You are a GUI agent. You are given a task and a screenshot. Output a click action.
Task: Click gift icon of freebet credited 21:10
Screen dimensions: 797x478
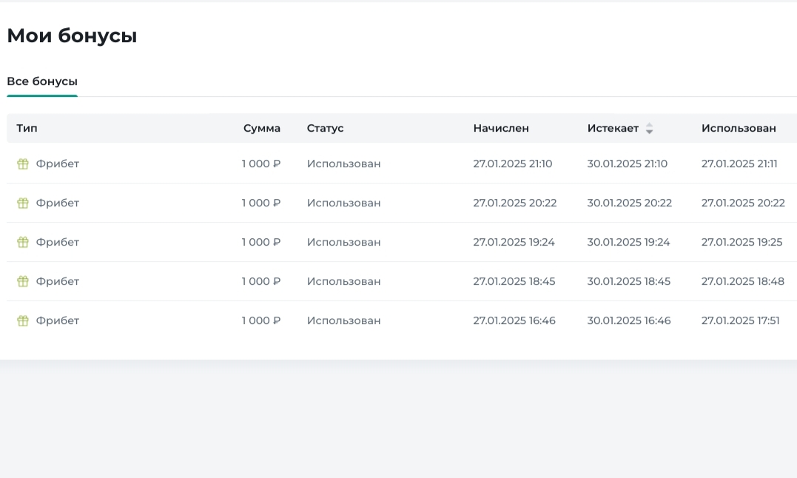23,164
